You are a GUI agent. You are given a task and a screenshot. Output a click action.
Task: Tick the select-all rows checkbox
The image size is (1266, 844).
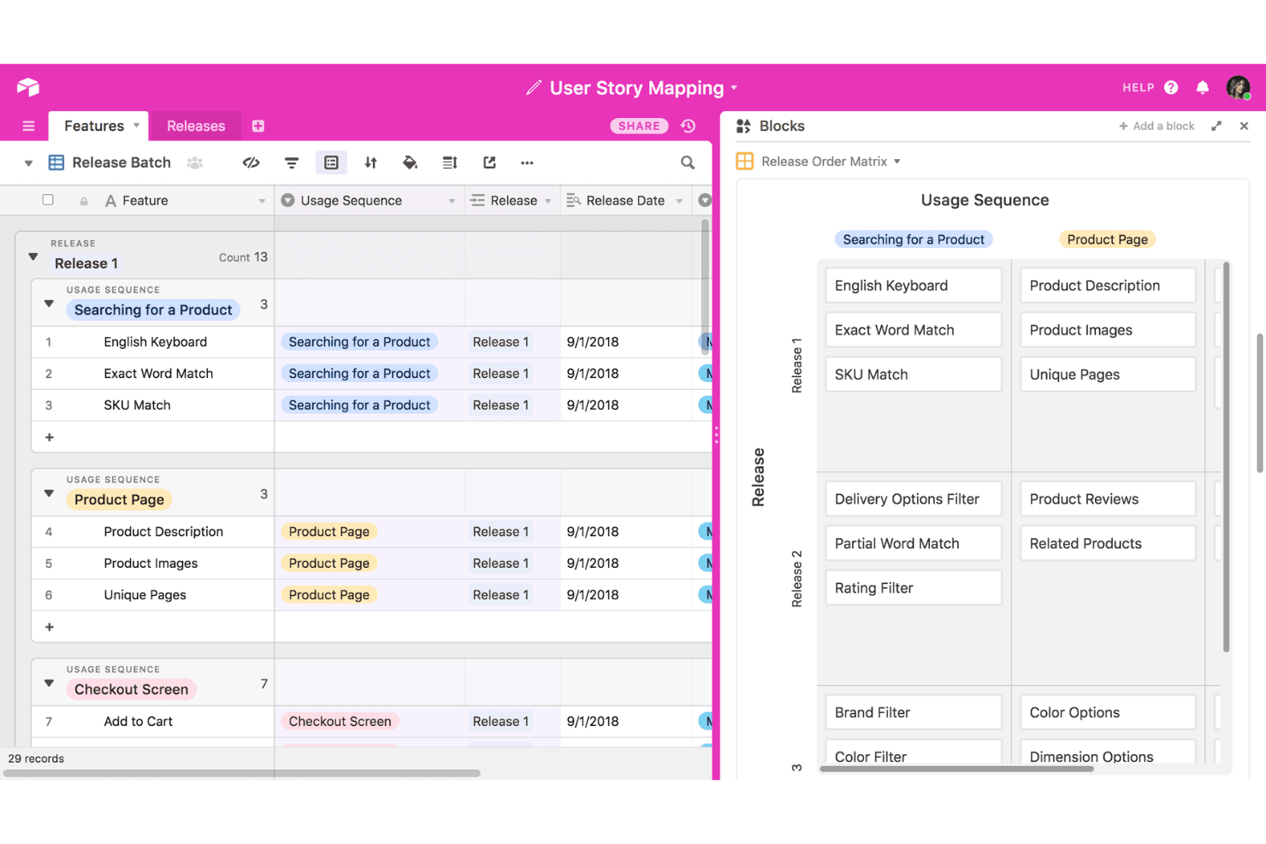click(48, 200)
